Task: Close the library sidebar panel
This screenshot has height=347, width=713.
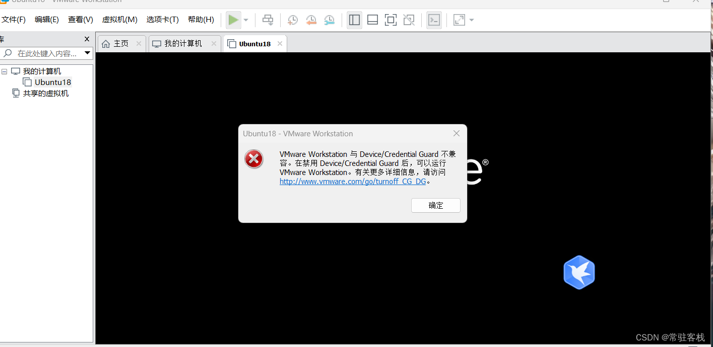Action: [x=87, y=39]
